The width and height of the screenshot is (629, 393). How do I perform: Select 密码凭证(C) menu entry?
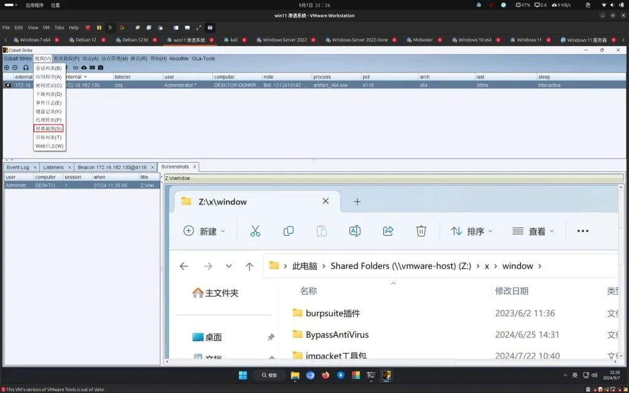click(49, 85)
